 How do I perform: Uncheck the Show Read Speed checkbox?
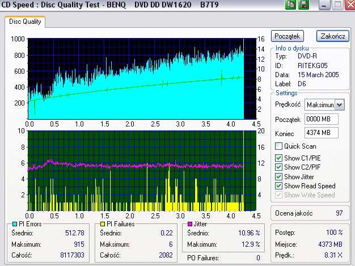(x=278, y=186)
